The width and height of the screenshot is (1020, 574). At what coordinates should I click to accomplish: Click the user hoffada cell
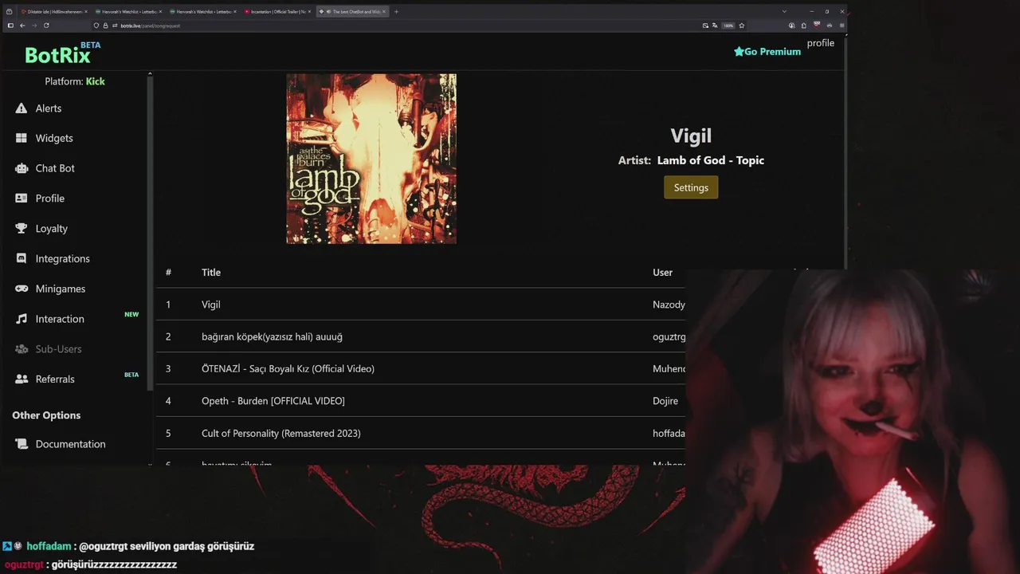(x=669, y=433)
